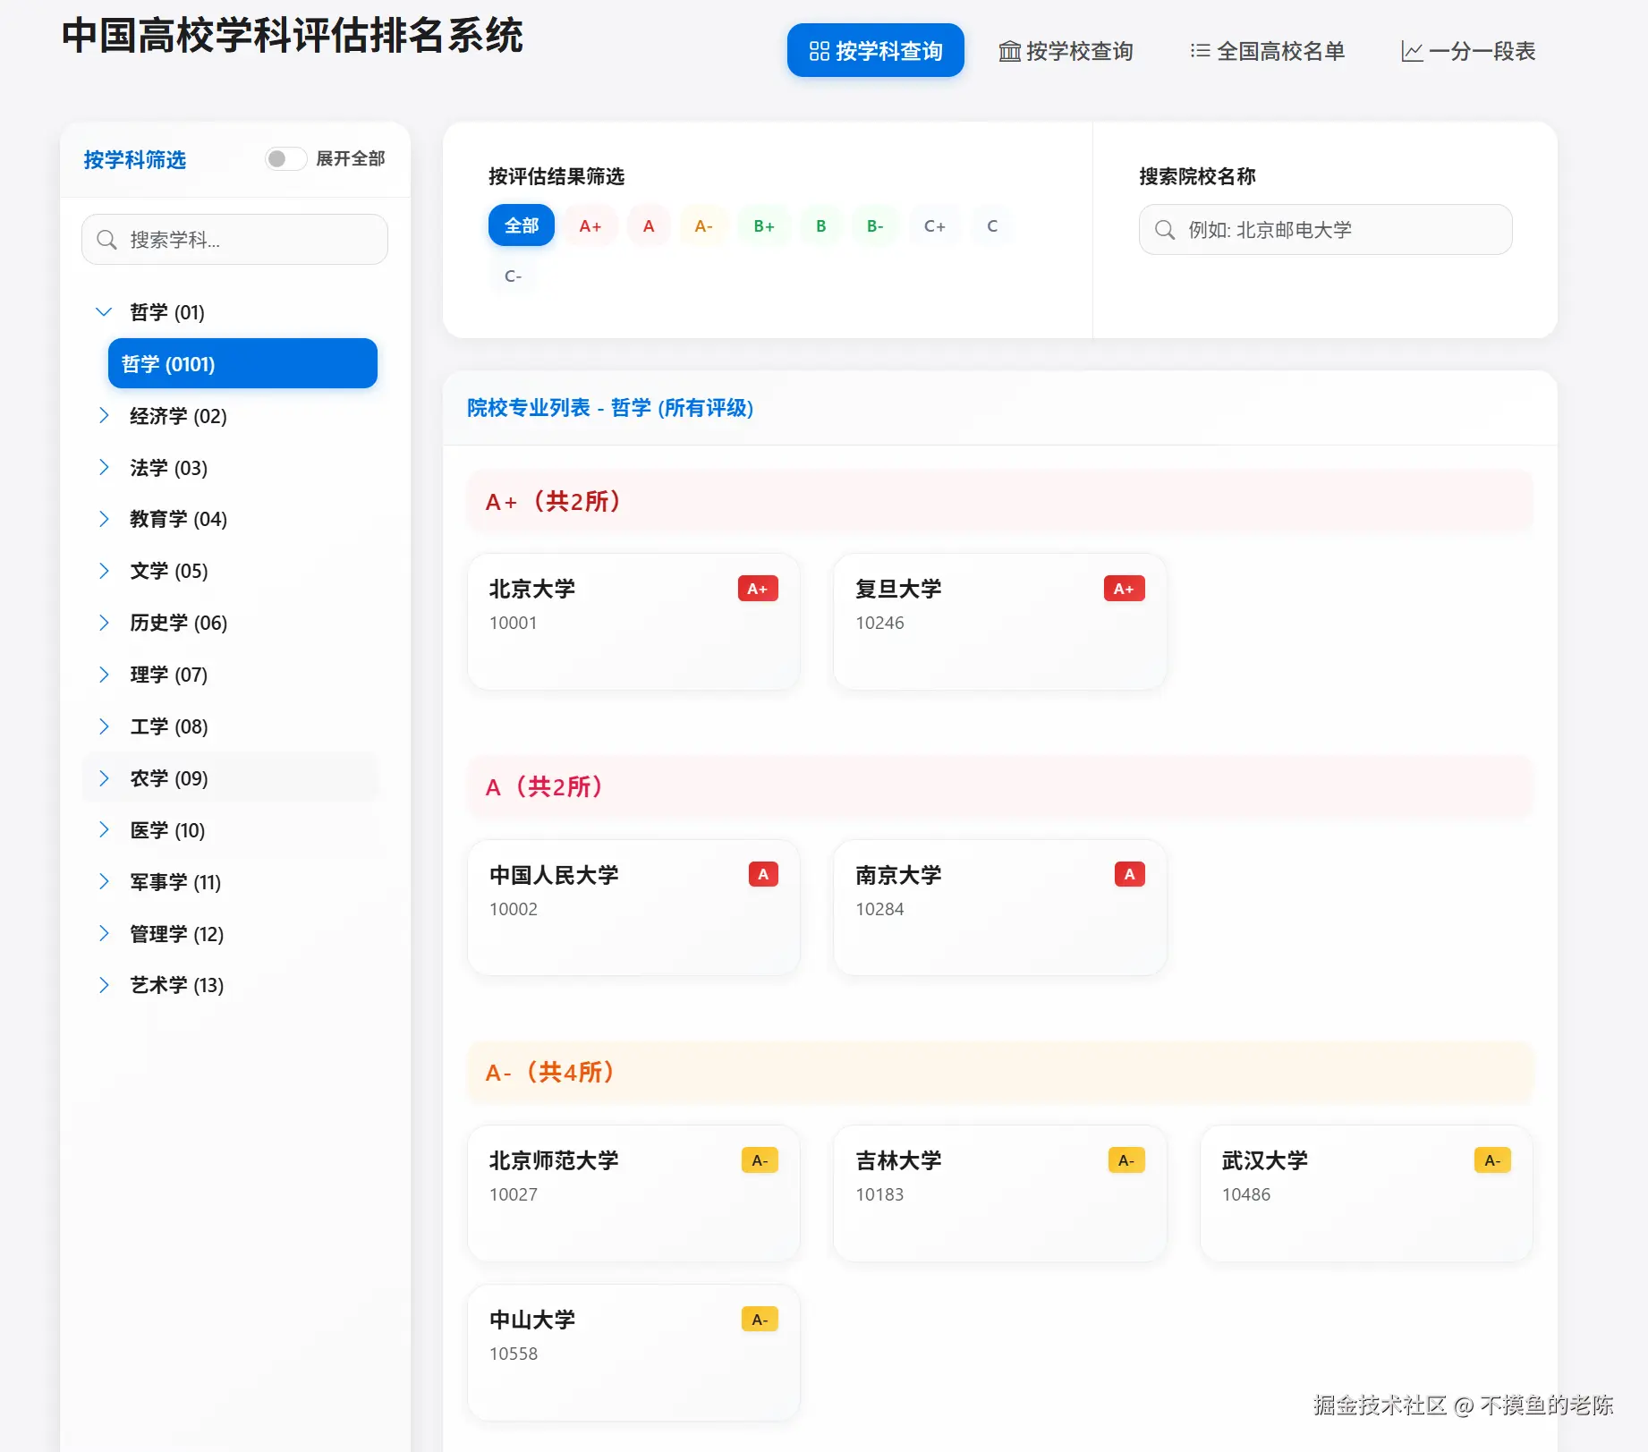Open the 北京大学 card

tap(633, 621)
